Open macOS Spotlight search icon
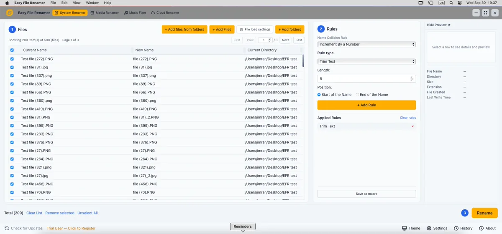The width and height of the screenshot is (502, 234). (451, 3)
